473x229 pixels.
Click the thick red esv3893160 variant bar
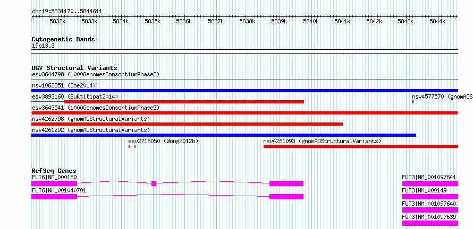pos(184,102)
